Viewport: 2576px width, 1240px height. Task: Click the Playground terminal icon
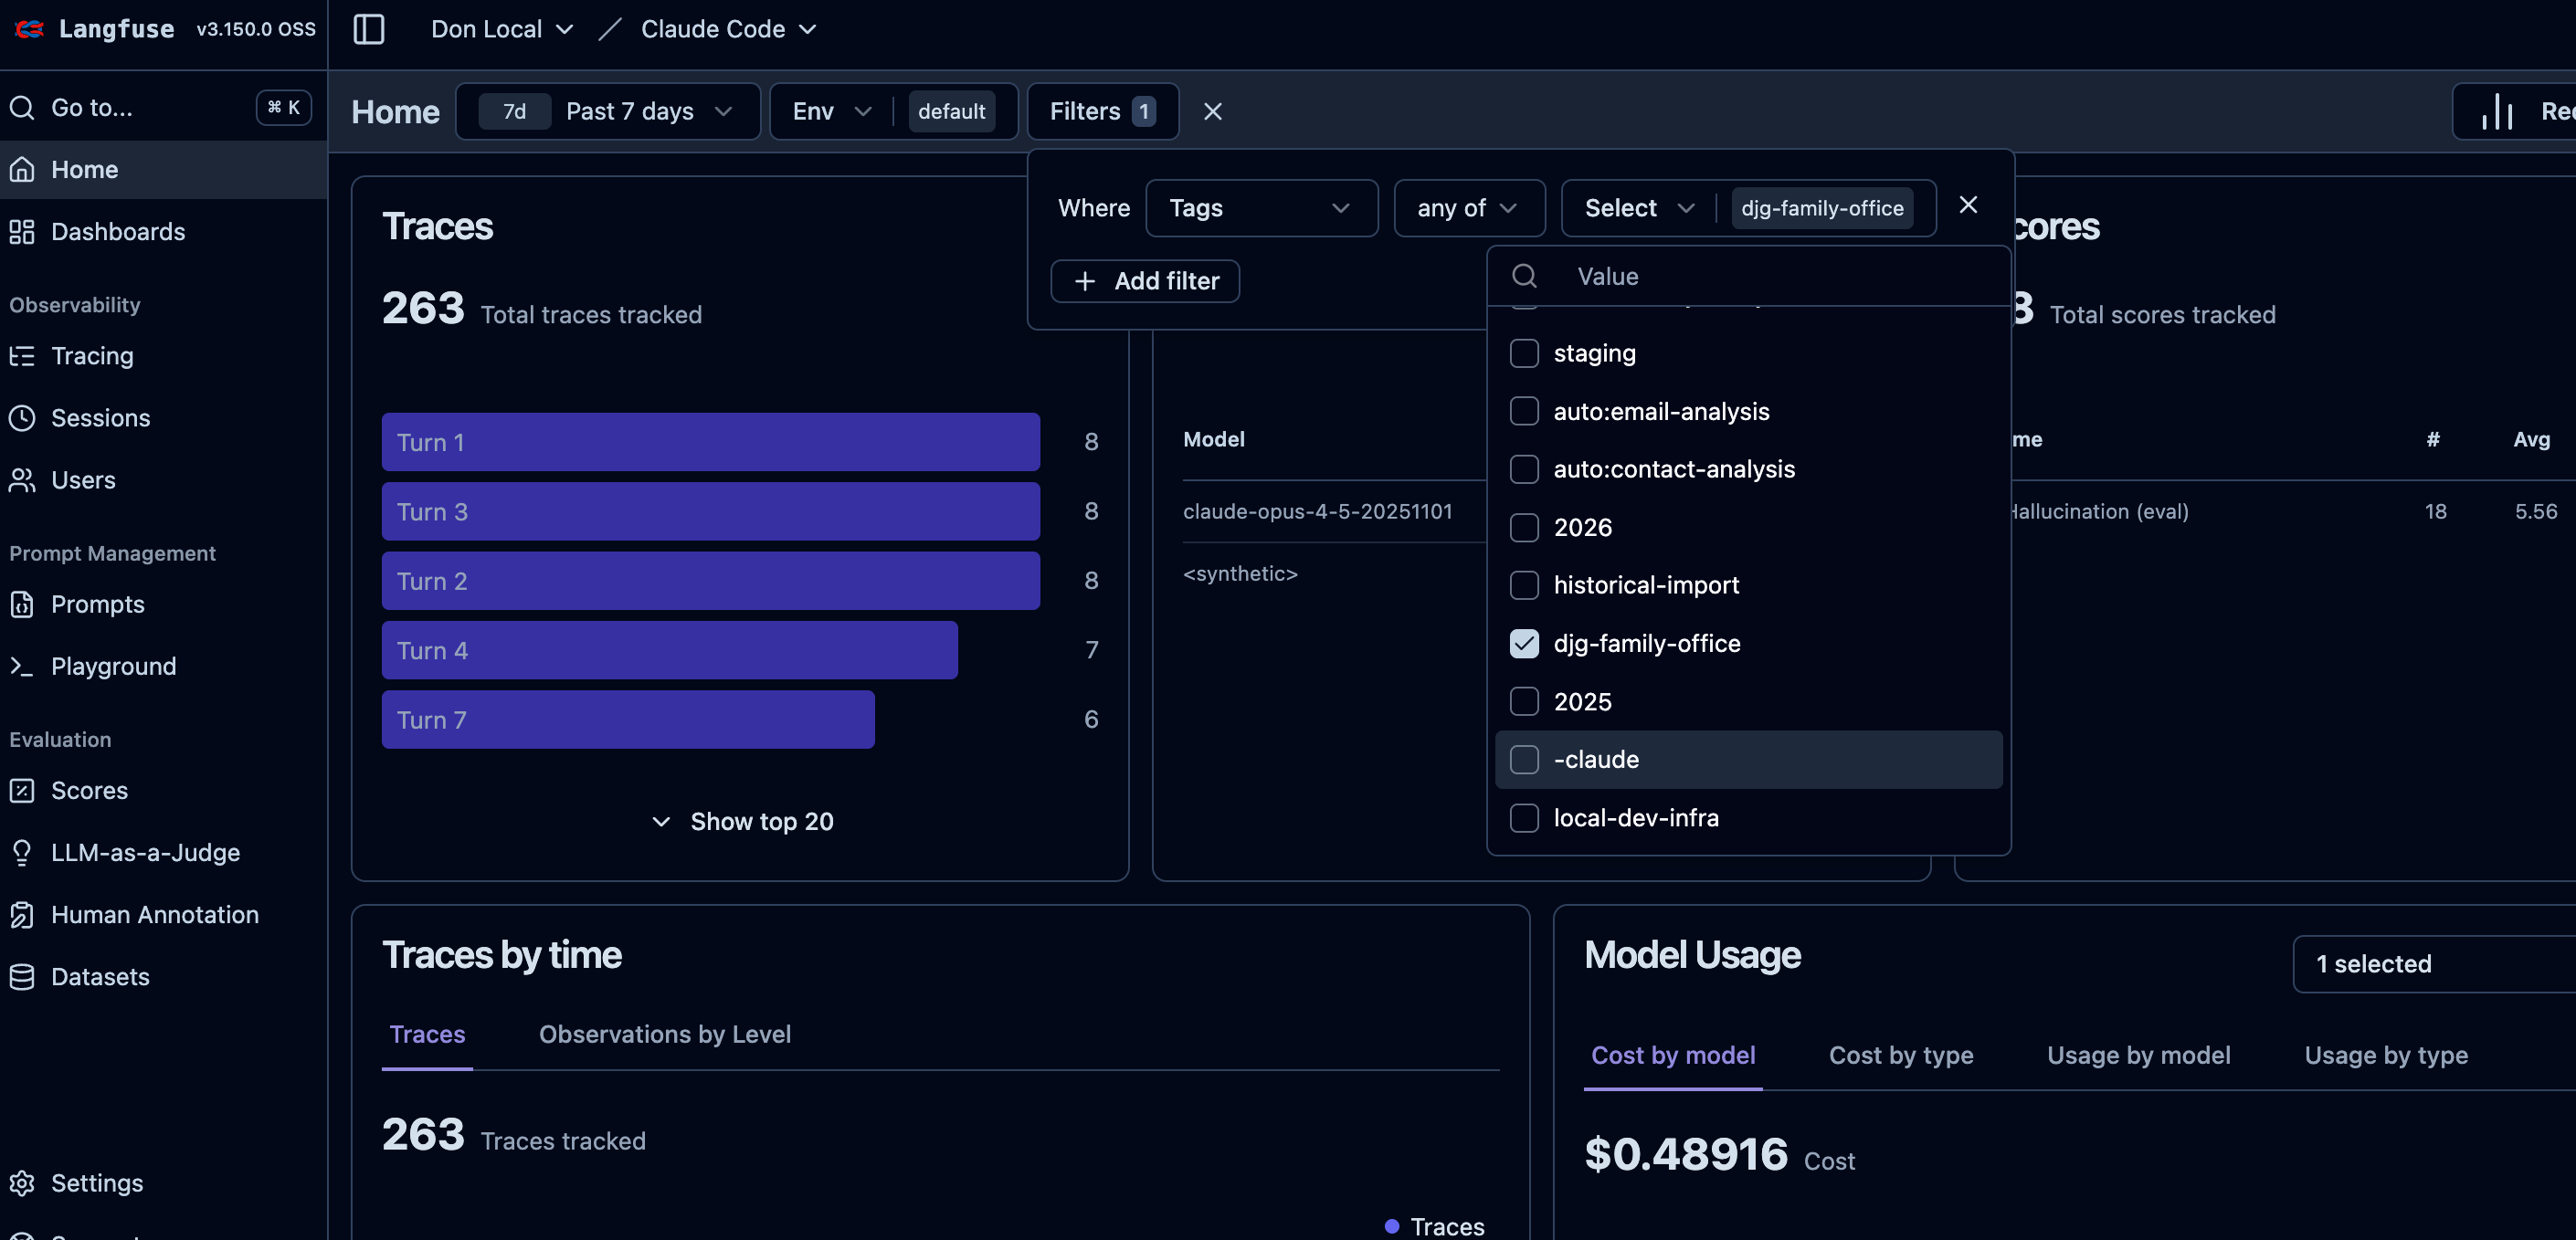(x=22, y=666)
